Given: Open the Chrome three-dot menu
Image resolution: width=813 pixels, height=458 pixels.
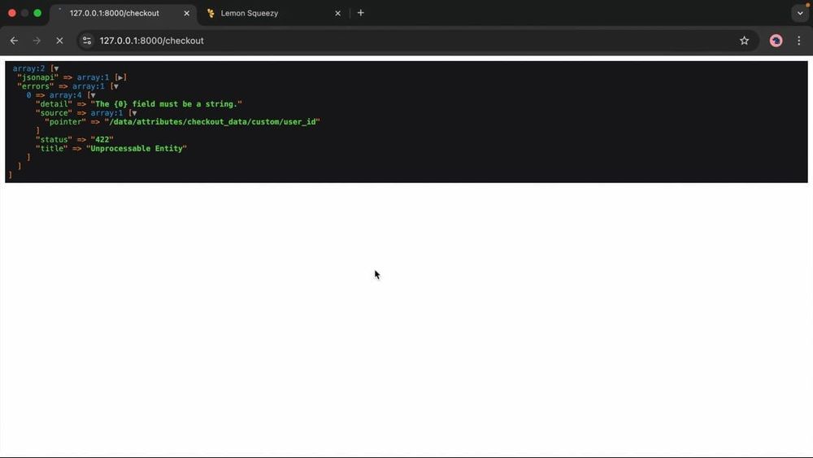Looking at the screenshot, I should (798, 41).
